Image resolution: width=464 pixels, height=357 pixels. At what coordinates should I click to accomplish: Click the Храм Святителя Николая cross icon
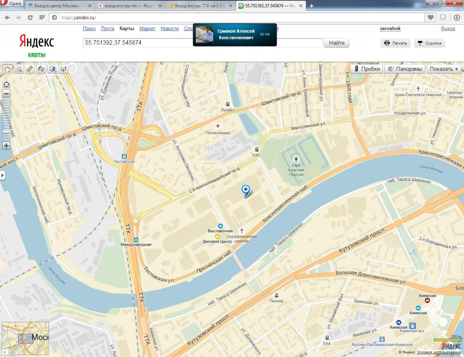[x=418, y=89]
